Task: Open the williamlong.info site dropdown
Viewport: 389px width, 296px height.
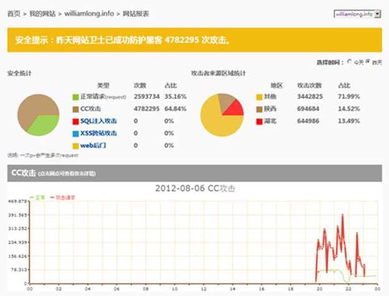Action: (x=357, y=12)
